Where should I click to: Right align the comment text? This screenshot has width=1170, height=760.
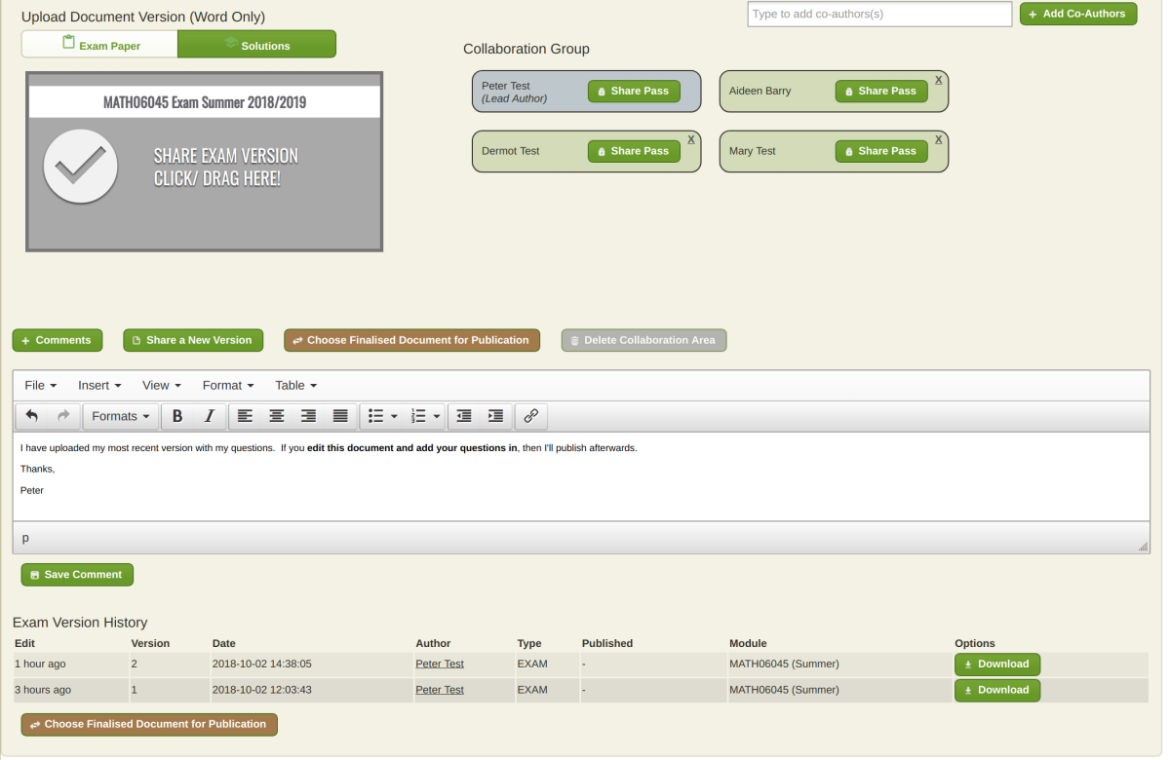point(308,416)
